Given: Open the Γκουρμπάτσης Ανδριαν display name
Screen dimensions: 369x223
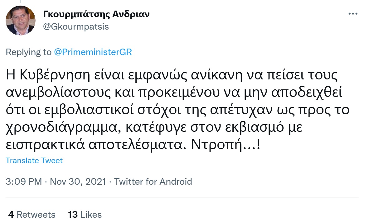Looking at the screenshot, I should click(x=96, y=14).
